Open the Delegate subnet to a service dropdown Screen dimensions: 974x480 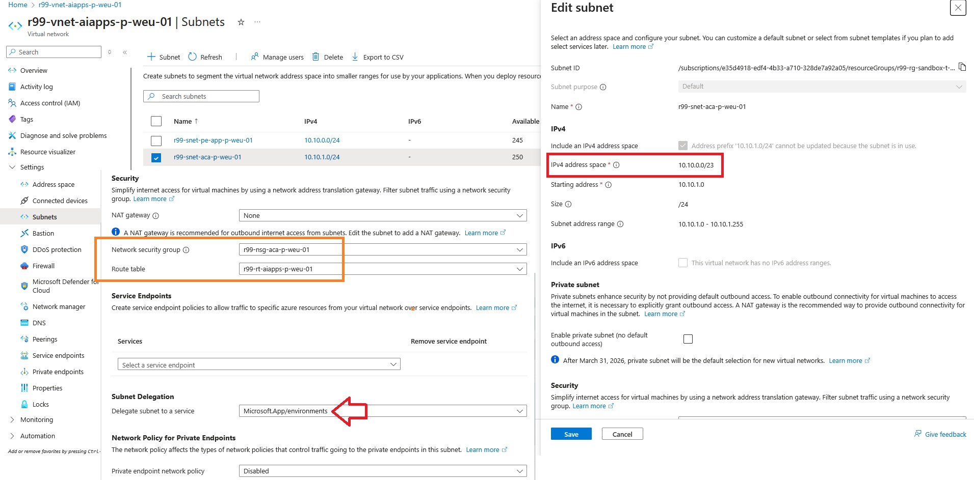point(382,411)
